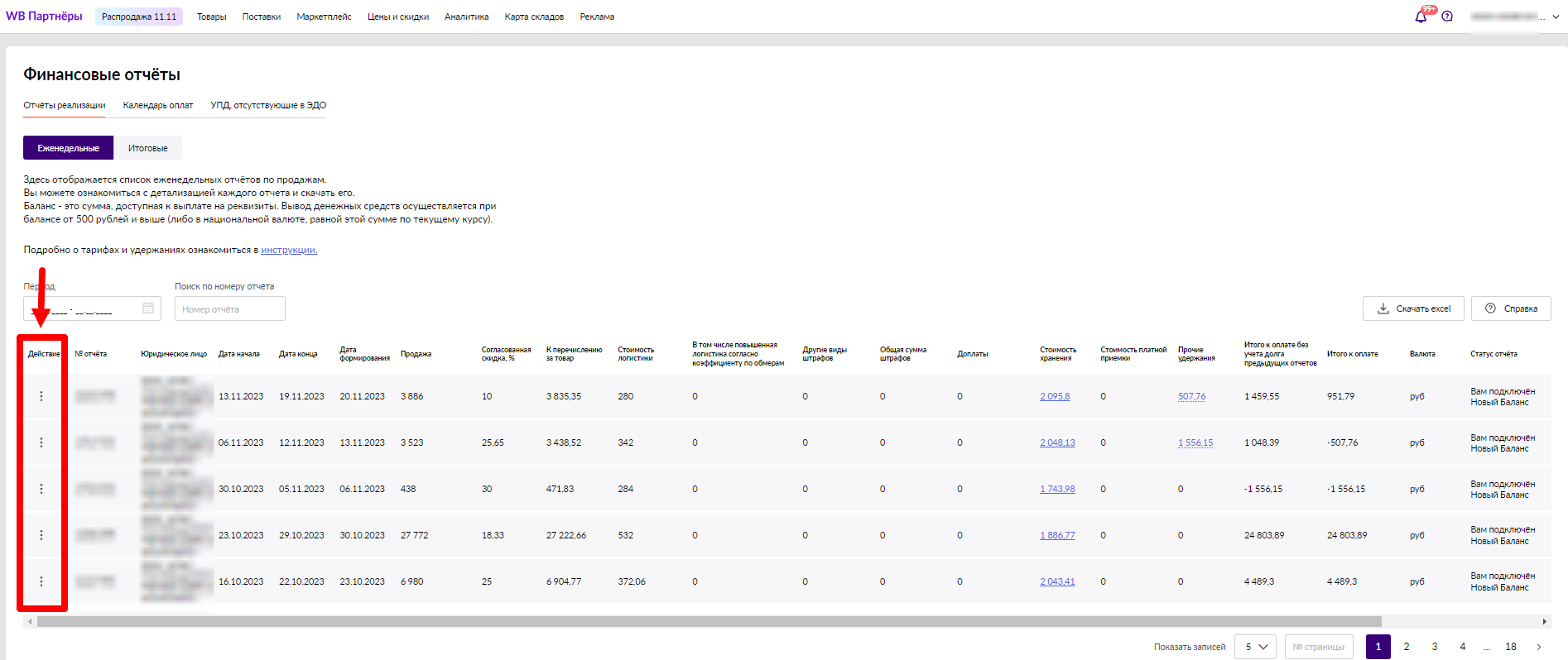The image size is (1568, 660).
Task: Open storage cost link 2 095,8
Action: 1055,396
